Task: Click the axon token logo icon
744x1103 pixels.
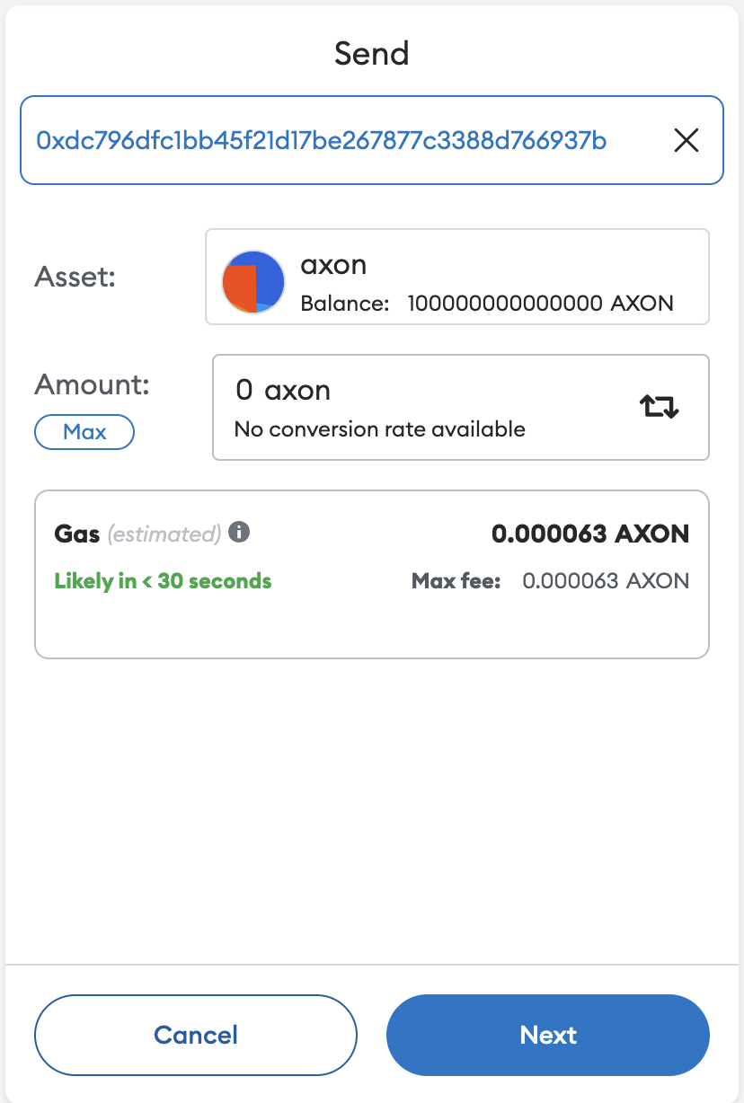Action: (253, 282)
